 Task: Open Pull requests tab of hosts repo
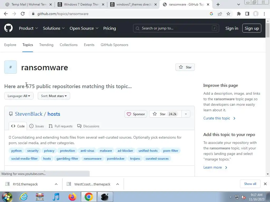pyautogui.click(x=60, y=126)
